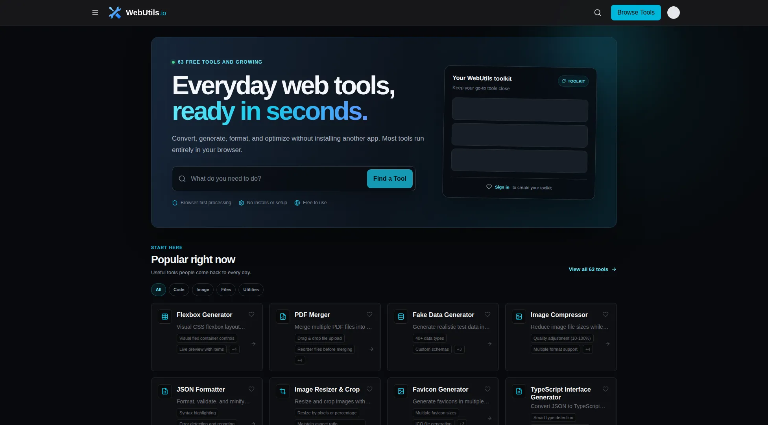Favorite the JSON Formatter tool
This screenshot has width=768, height=425.
pos(251,389)
